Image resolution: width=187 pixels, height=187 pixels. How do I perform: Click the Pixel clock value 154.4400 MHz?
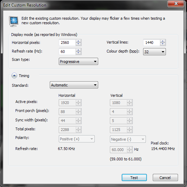click(x=163, y=149)
